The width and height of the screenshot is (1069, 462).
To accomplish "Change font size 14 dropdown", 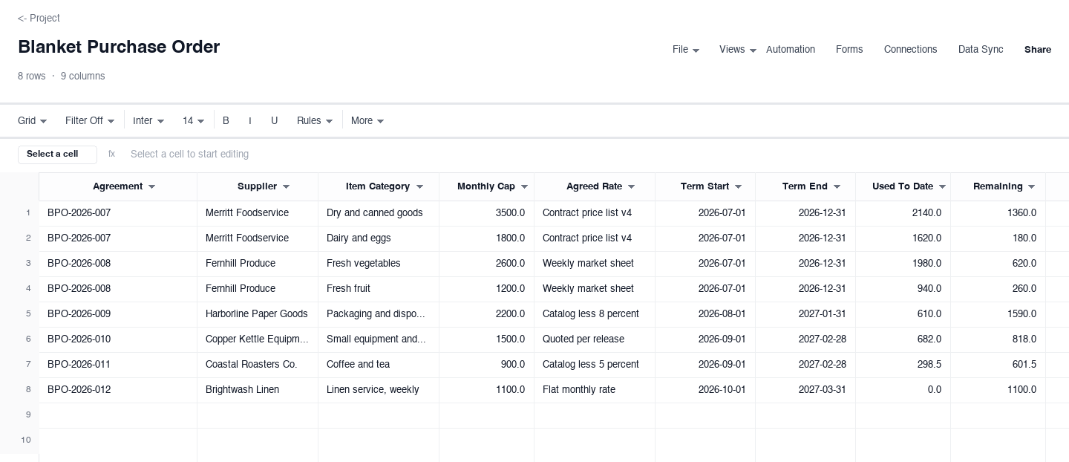I will pyautogui.click(x=194, y=121).
